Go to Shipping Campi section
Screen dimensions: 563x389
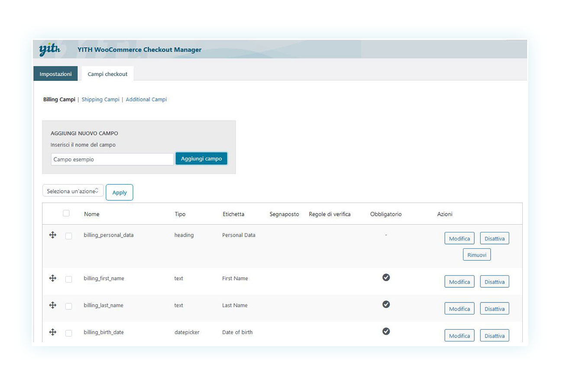click(x=100, y=100)
